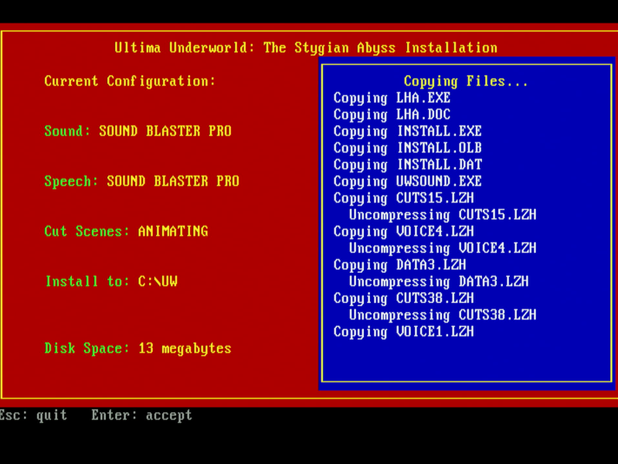Click the 'Esc: quit' hint
The height and width of the screenshot is (464, 618).
(x=33, y=415)
